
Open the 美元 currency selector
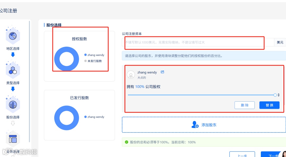[280, 42]
